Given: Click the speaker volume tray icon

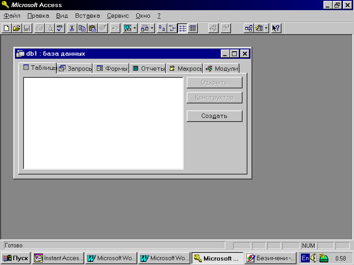Looking at the screenshot, I should tap(313, 258).
